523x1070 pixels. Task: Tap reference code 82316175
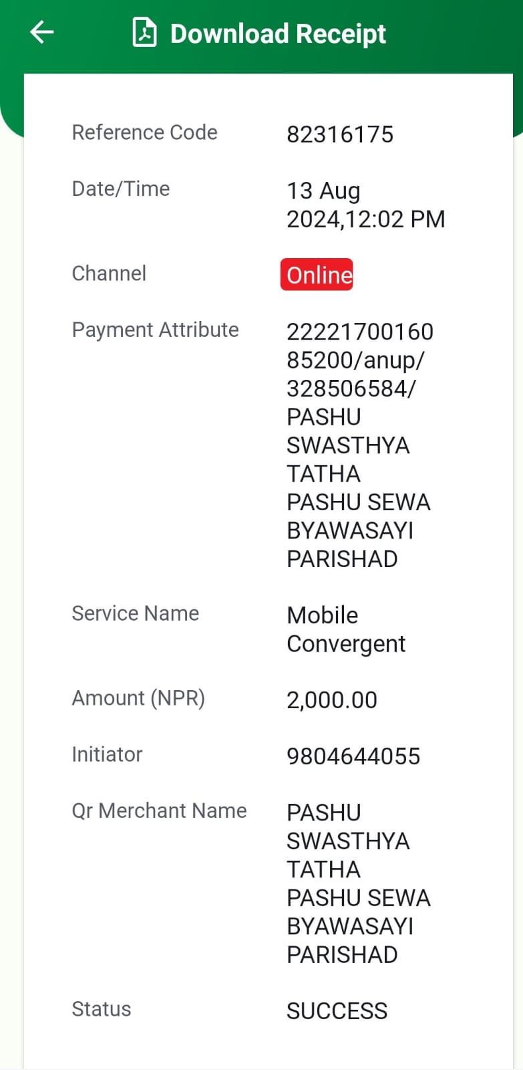(340, 134)
